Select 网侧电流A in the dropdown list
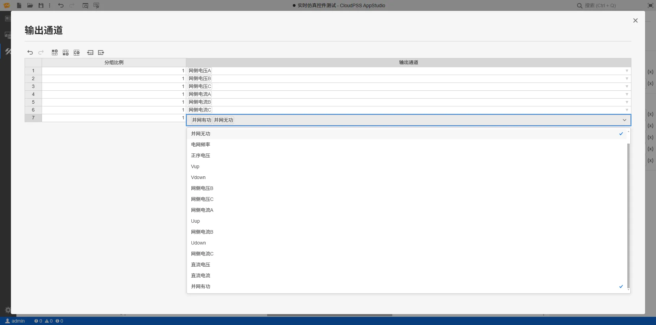 (407, 210)
